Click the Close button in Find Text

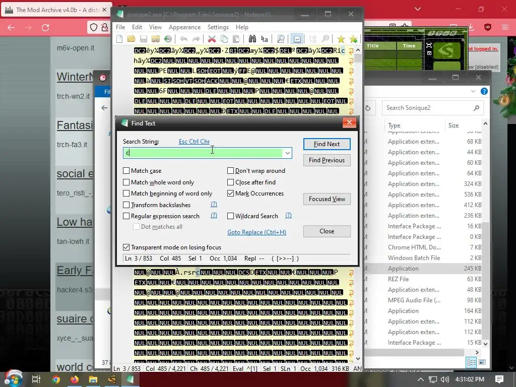(x=327, y=231)
